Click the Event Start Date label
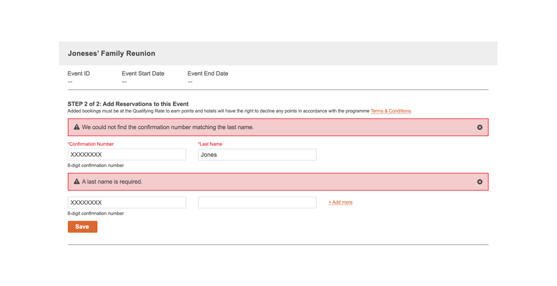 tap(143, 73)
